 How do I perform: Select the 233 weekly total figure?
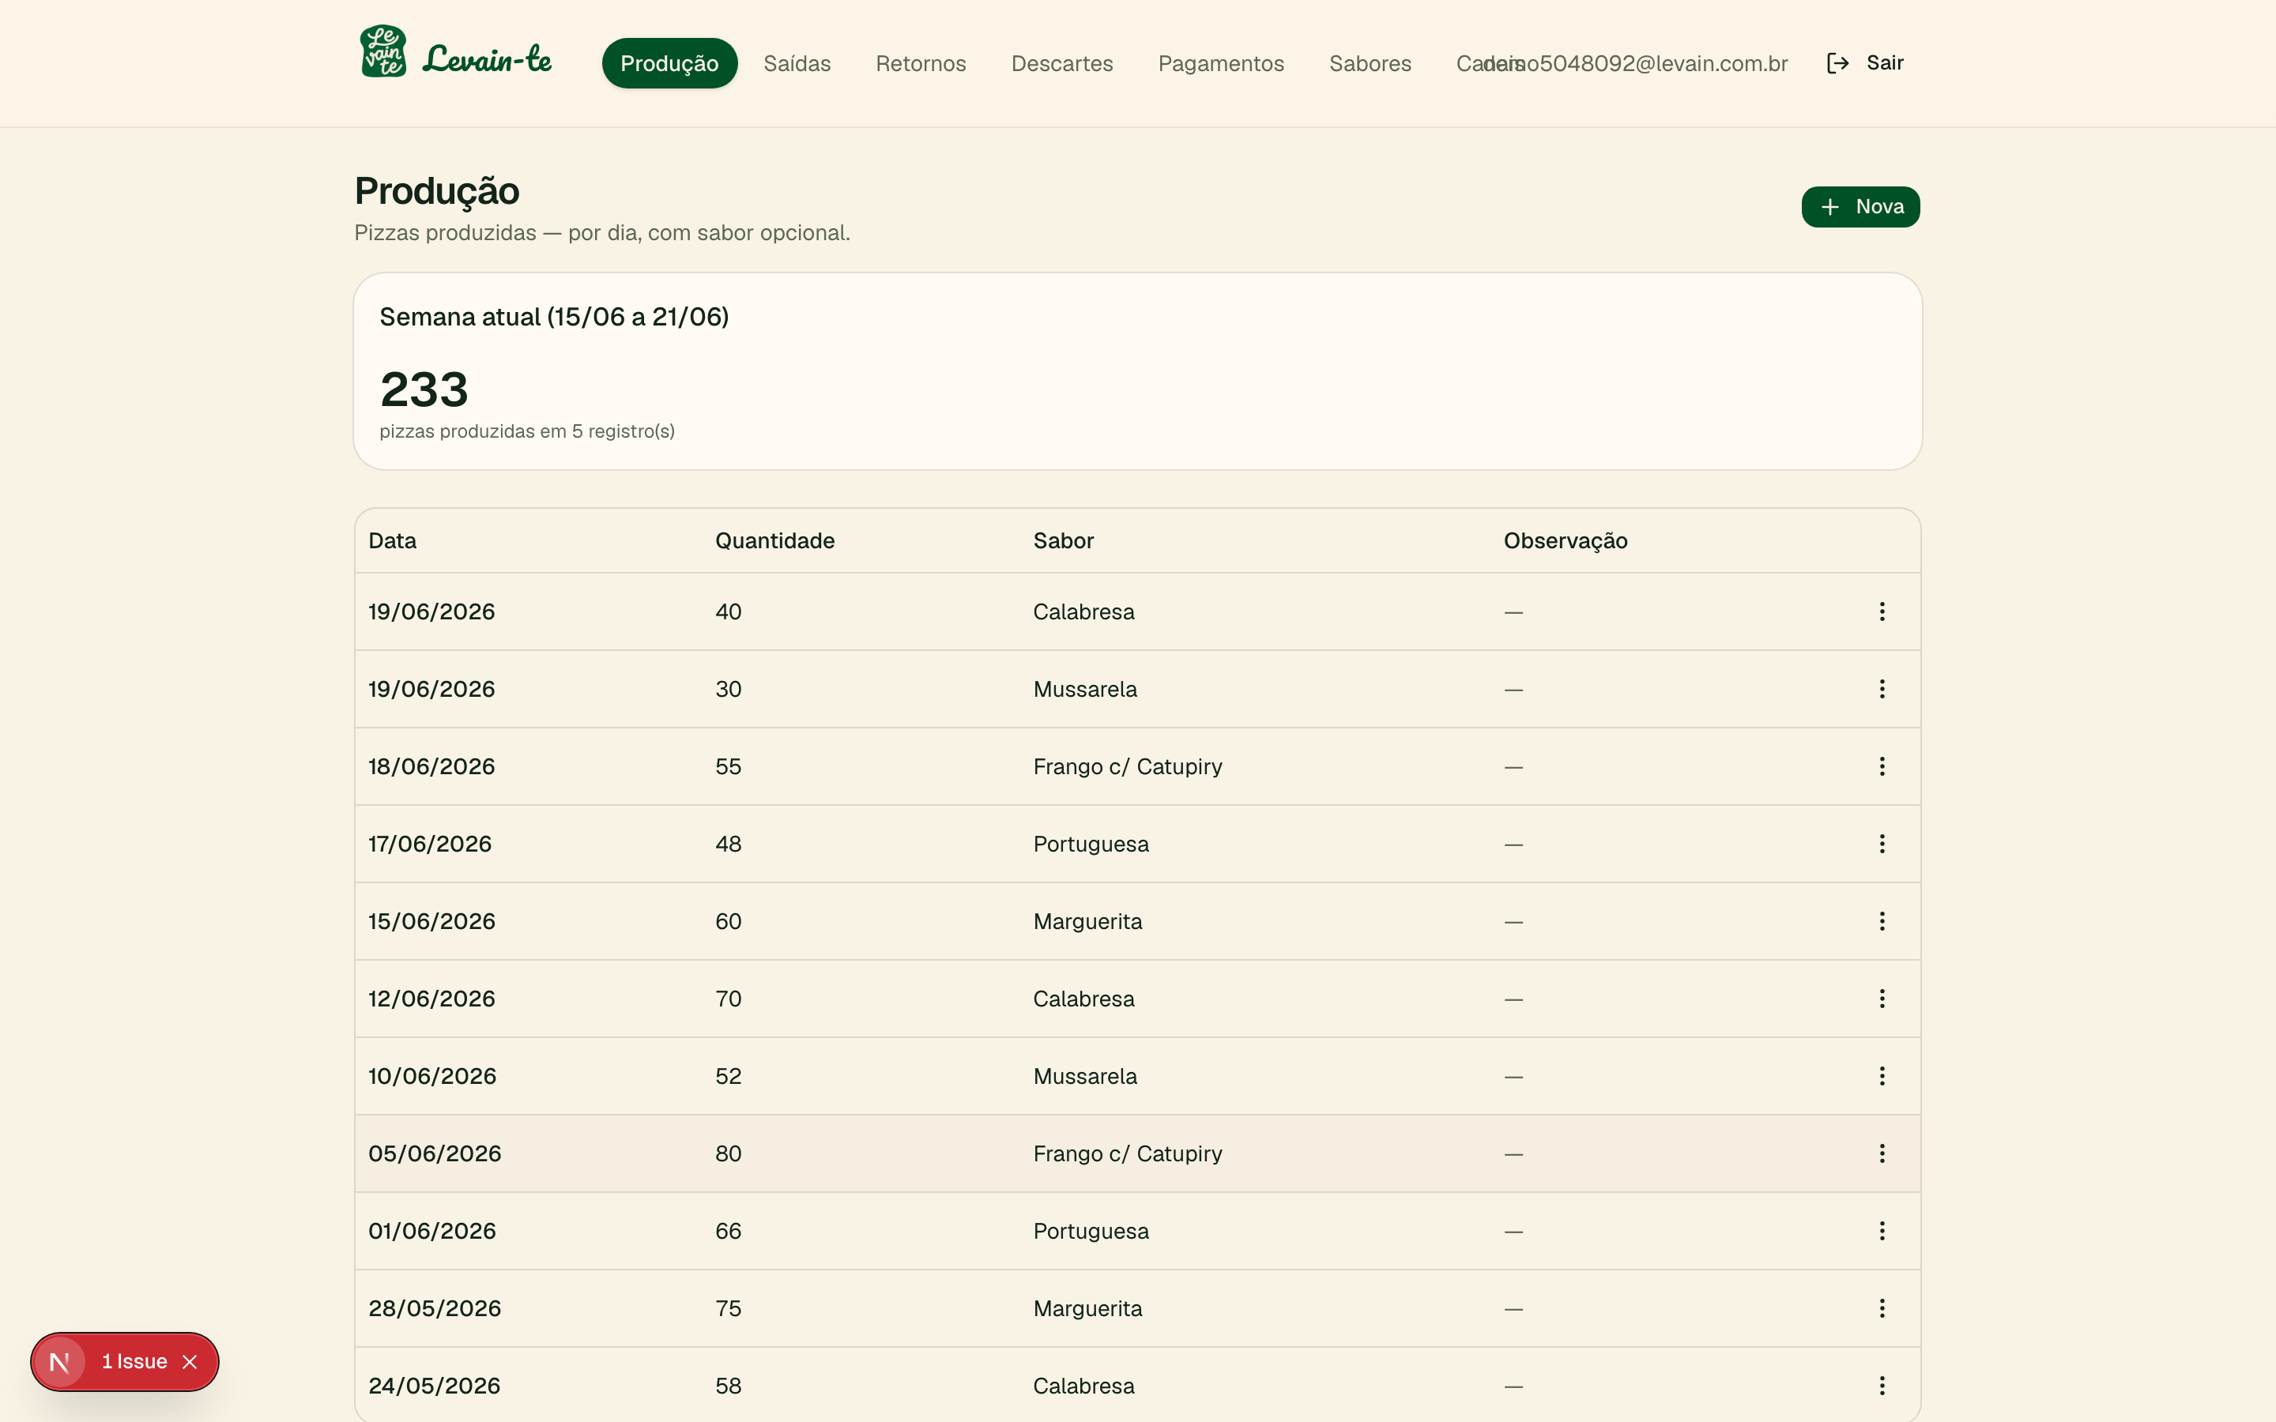click(424, 389)
